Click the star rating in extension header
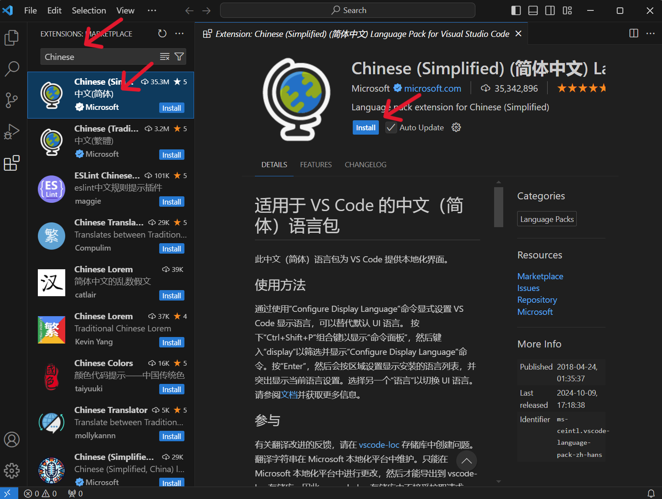 pyautogui.click(x=581, y=88)
